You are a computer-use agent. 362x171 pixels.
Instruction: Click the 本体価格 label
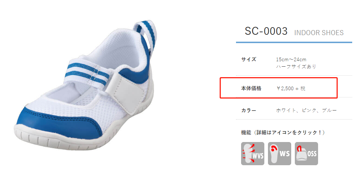(x=251, y=88)
